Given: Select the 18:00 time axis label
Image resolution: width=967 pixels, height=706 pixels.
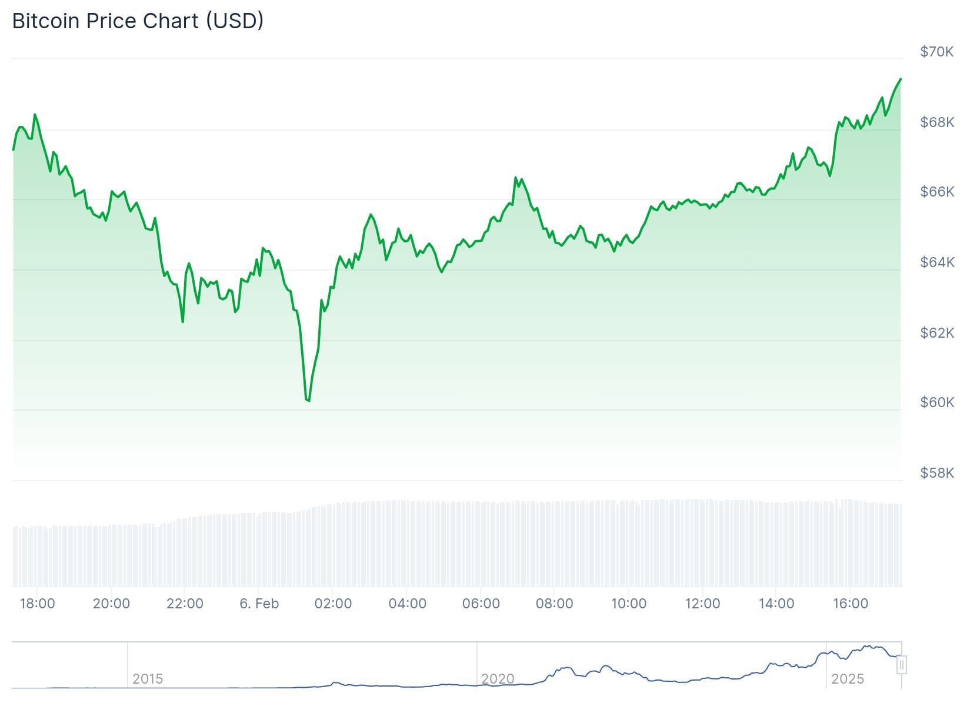Looking at the screenshot, I should coord(37,604).
